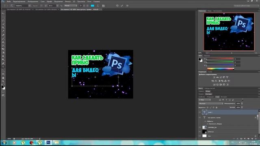Select the Zoom tool in toolbox
260x146 pixels.
point(3,82)
